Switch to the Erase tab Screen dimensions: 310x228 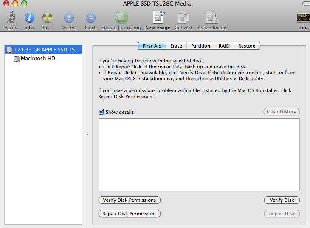coord(176,46)
